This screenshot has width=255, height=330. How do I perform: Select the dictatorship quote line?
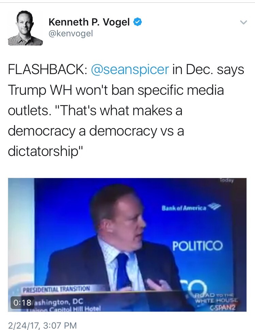tap(46, 151)
